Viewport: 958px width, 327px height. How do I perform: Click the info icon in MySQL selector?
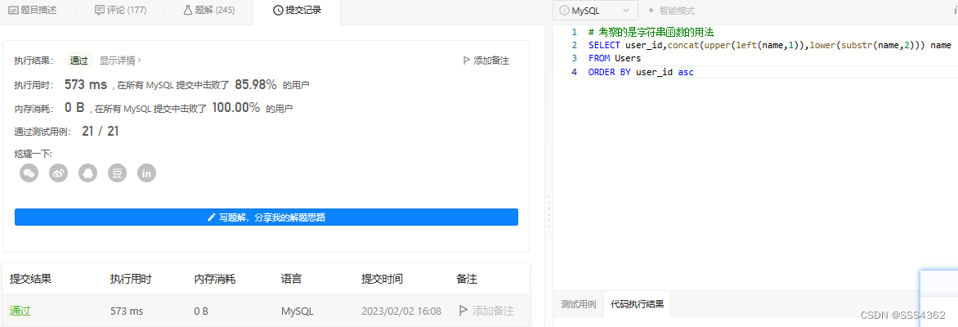565,11
